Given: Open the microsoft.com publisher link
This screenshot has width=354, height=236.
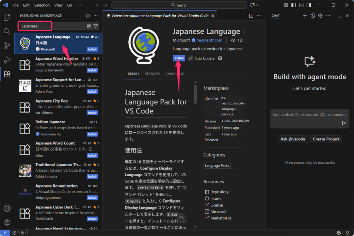Looking at the screenshot, I should click(209, 40).
